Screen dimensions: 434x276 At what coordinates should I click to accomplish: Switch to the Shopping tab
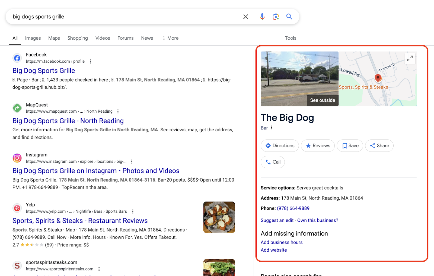pyautogui.click(x=78, y=38)
